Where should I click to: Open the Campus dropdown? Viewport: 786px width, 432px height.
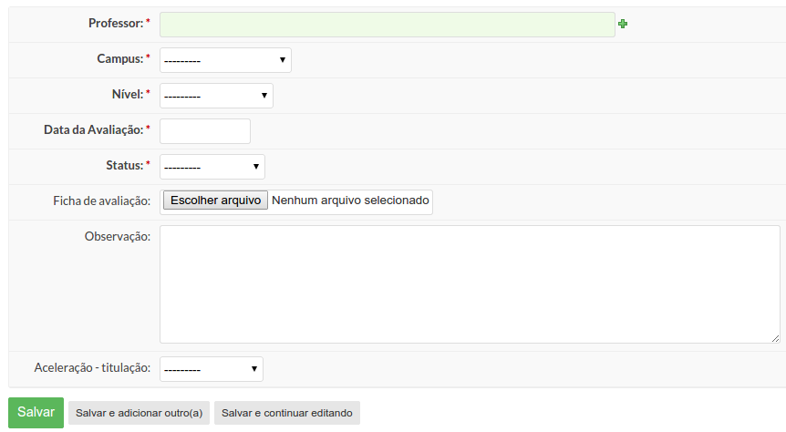[x=225, y=60]
